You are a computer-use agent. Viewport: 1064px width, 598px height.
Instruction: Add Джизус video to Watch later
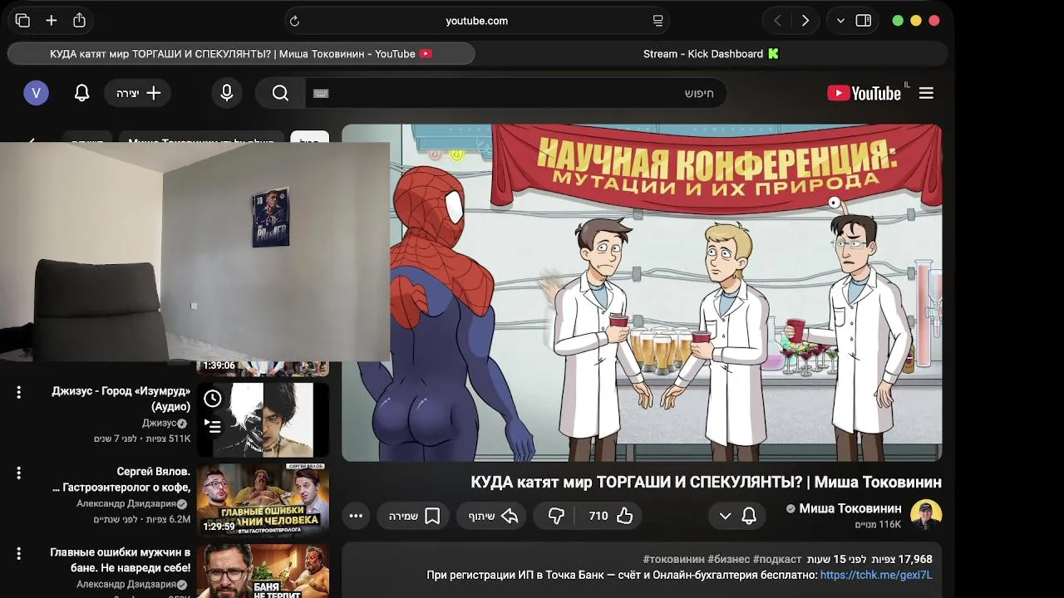213,399
